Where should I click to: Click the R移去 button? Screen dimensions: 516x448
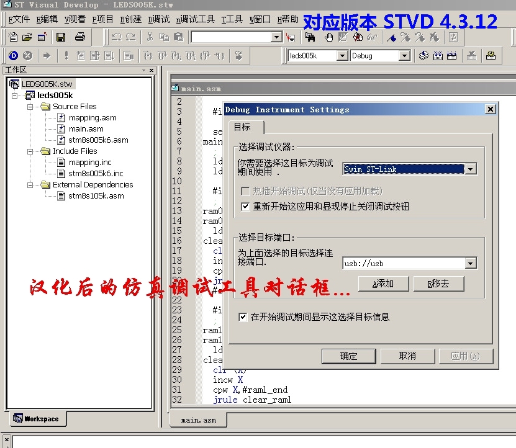(438, 284)
